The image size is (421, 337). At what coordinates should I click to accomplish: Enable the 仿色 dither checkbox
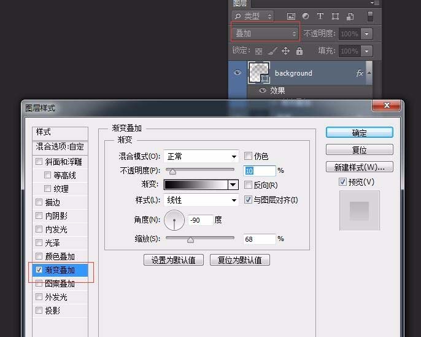pyautogui.click(x=249, y=156)
